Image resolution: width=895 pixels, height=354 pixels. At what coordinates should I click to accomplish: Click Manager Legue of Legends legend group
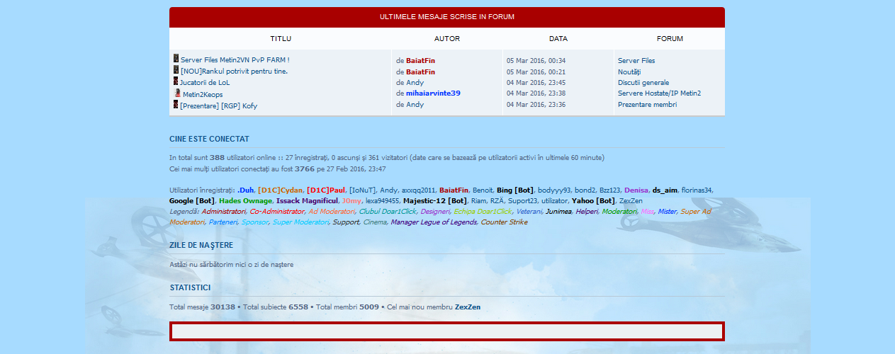click(434, 222)
